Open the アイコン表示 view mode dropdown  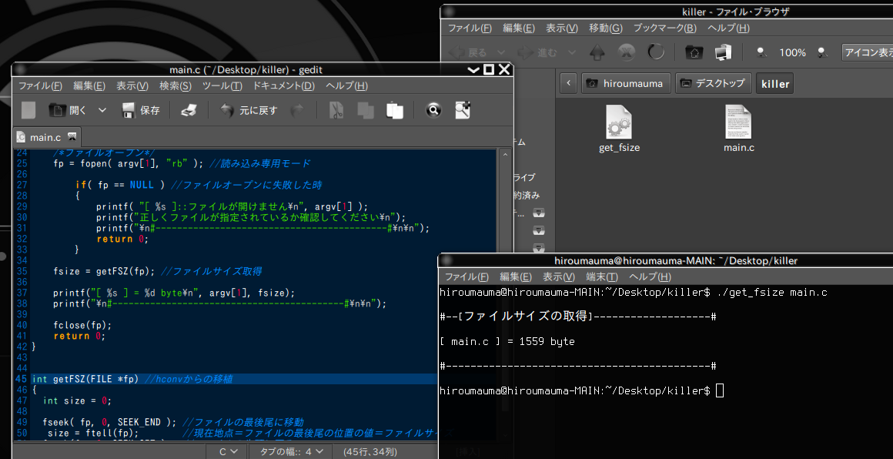tap(868, 53)
